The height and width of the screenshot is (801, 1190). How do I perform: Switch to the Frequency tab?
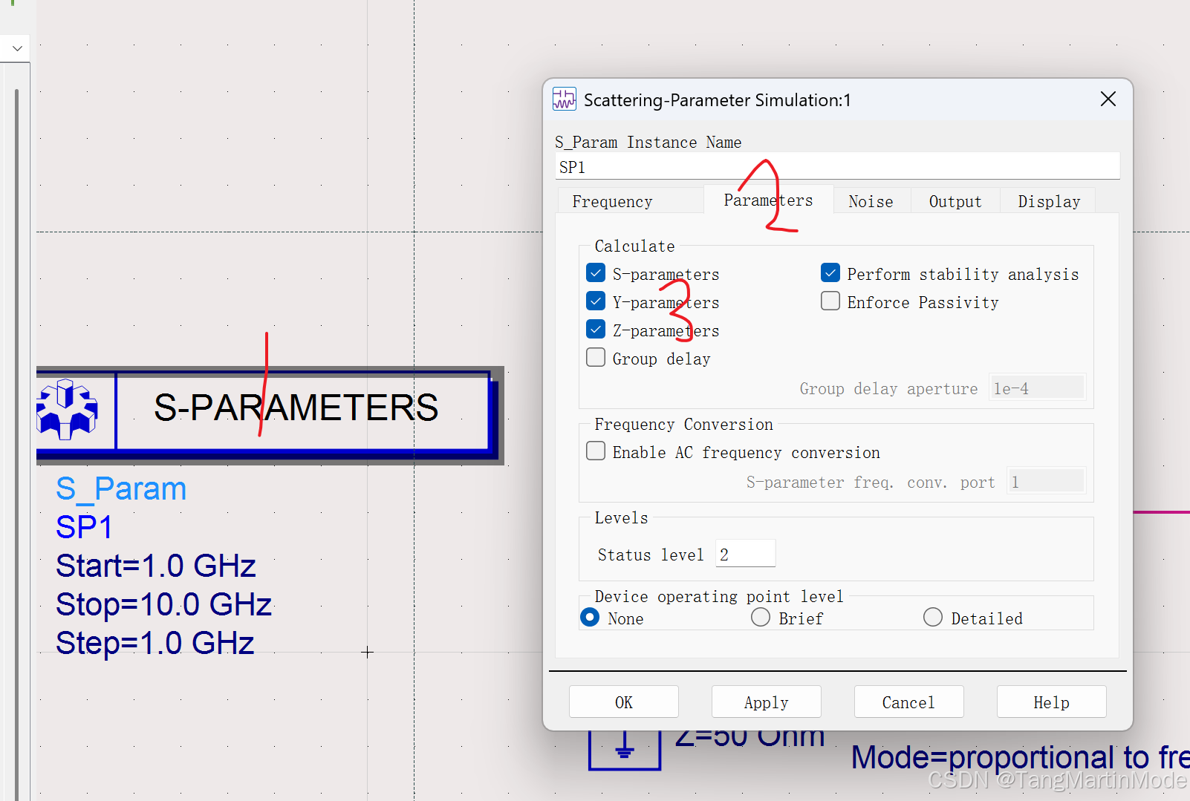click(x=630, y=201)
